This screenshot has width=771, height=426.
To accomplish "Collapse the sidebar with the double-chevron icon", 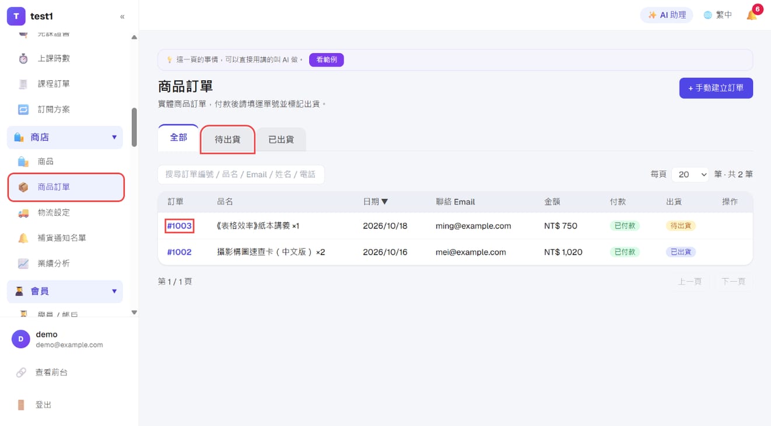I will (122, 16).
